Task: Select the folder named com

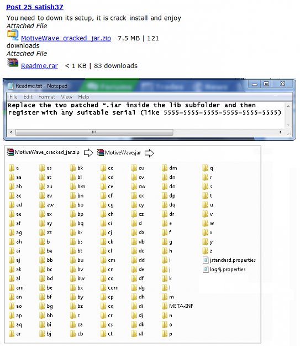Action: 109,288
